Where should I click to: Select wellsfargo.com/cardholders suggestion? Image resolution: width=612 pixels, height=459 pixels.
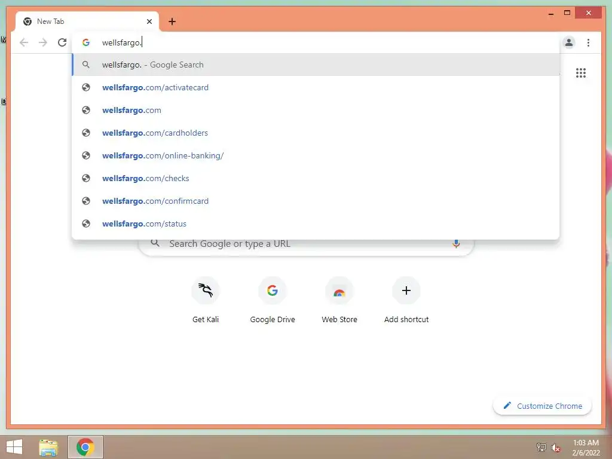click(x=316, y=133)
